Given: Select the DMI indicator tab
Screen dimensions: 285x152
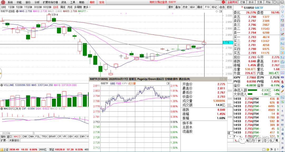Looking at the screenshot, I should [x=24, y=136].
